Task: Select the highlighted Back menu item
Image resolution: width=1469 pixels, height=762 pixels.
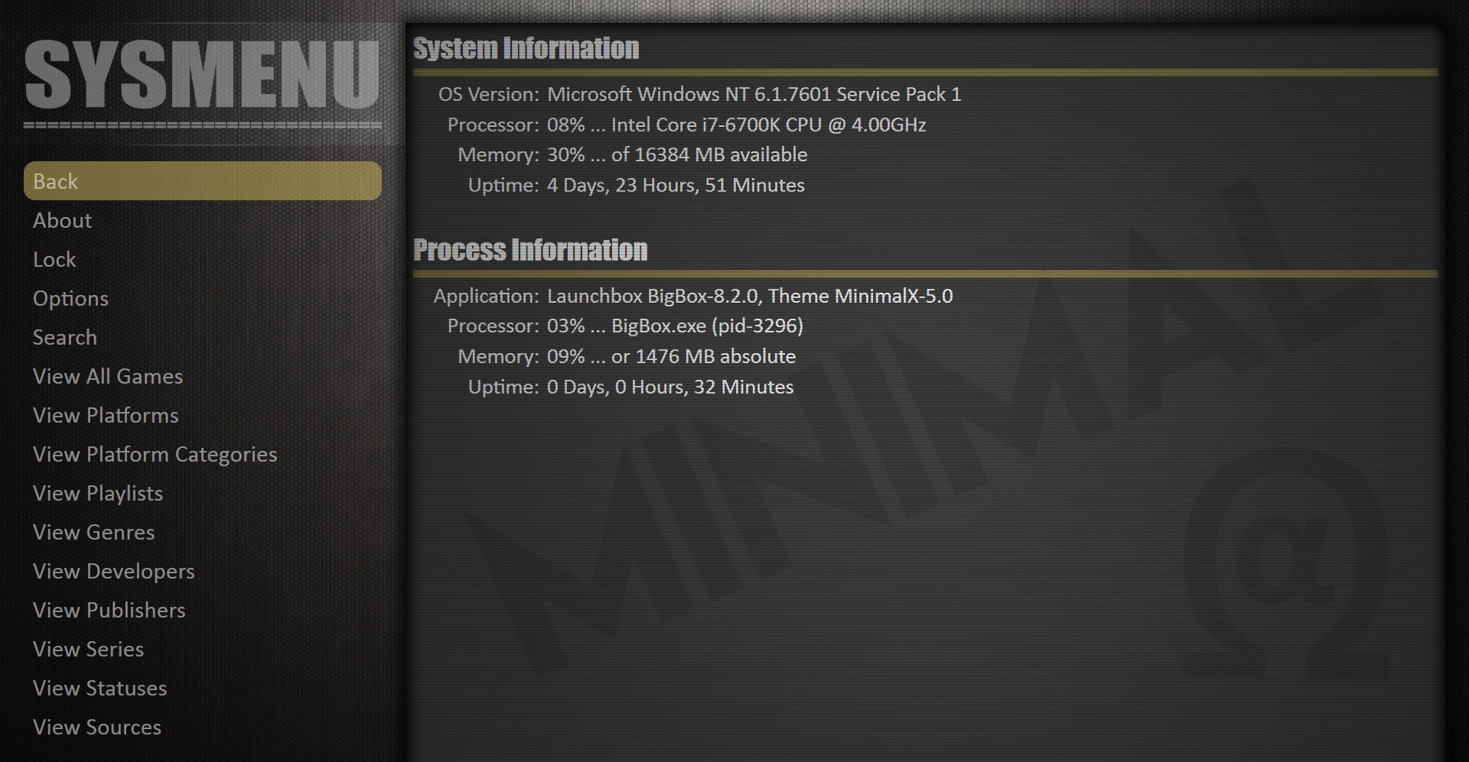Action: tap(203, 181)
